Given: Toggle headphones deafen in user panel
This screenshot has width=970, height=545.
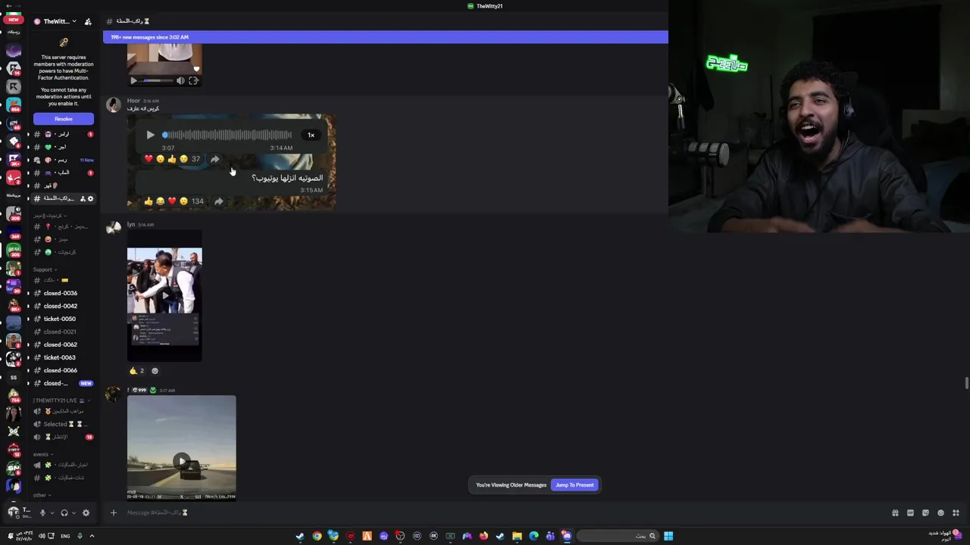Looking at the screenshot, I should pos(64,512).
